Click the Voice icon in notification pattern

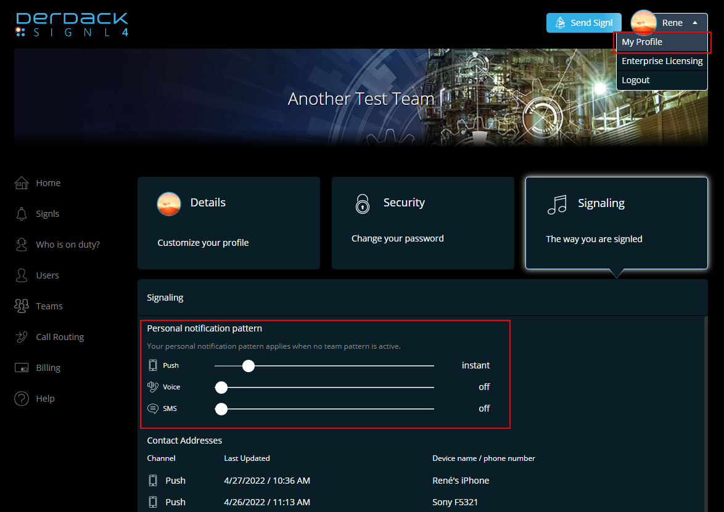pos(153,387)
